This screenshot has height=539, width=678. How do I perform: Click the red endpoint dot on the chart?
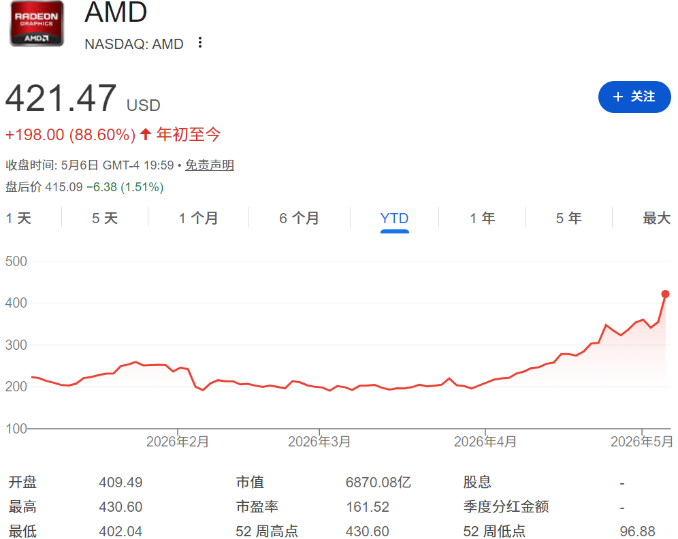coord(666,294)
